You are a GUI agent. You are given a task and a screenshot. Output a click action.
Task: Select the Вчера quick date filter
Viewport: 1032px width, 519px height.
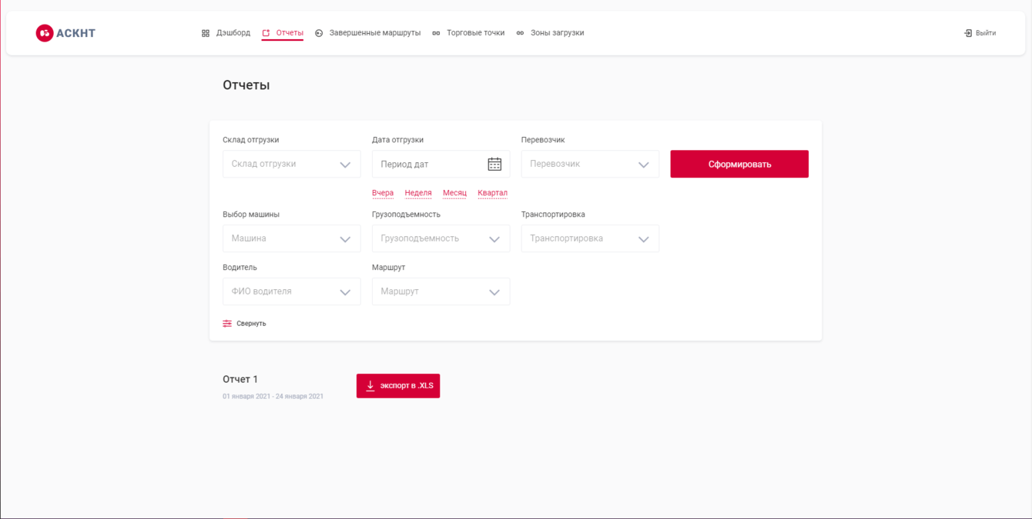click(383, 192)
